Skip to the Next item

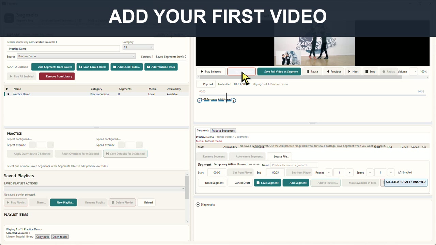coord(353,71)
